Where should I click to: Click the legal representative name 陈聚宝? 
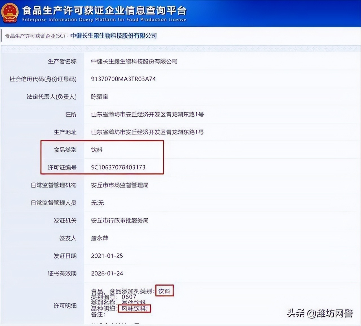coord(100,97)
